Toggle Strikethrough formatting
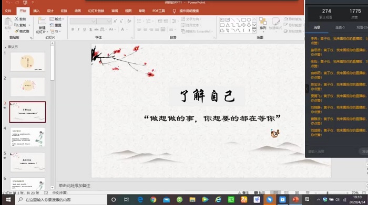The height and width of the screenshot is (205, 368). pos(96,29)
